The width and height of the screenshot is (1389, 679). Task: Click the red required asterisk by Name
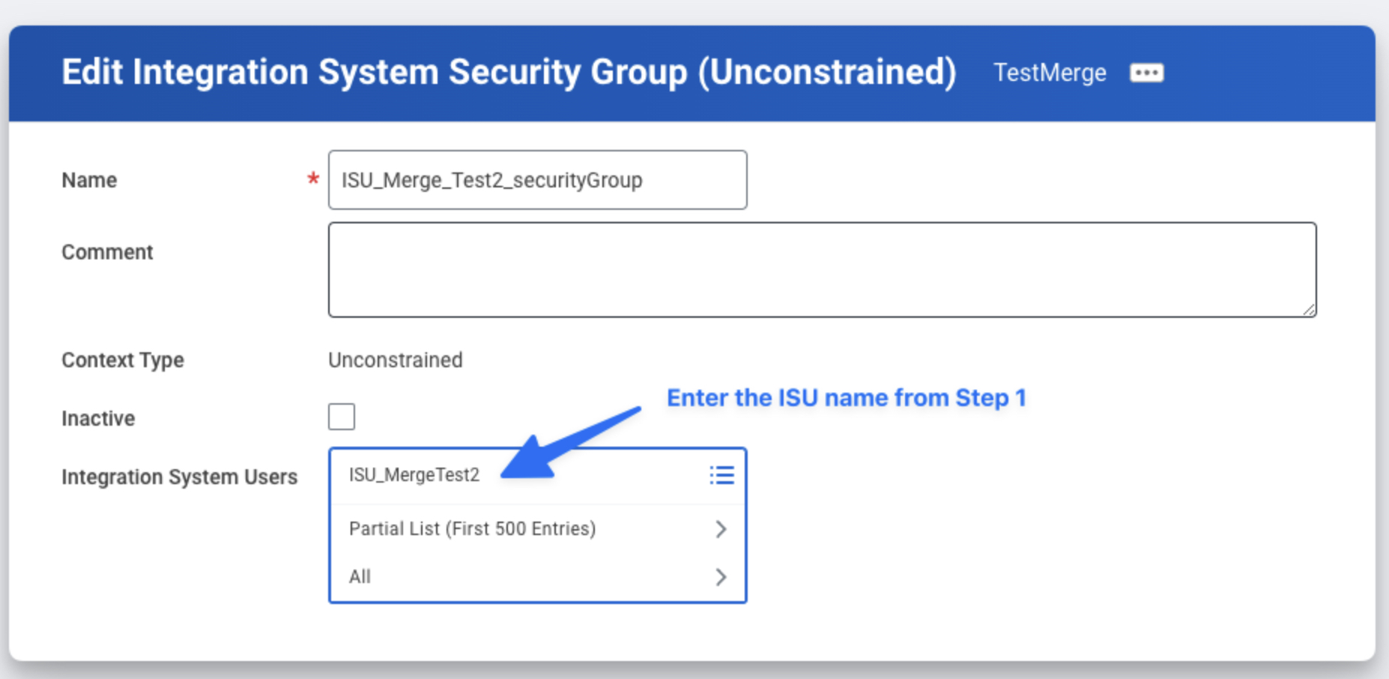point(313,179)
